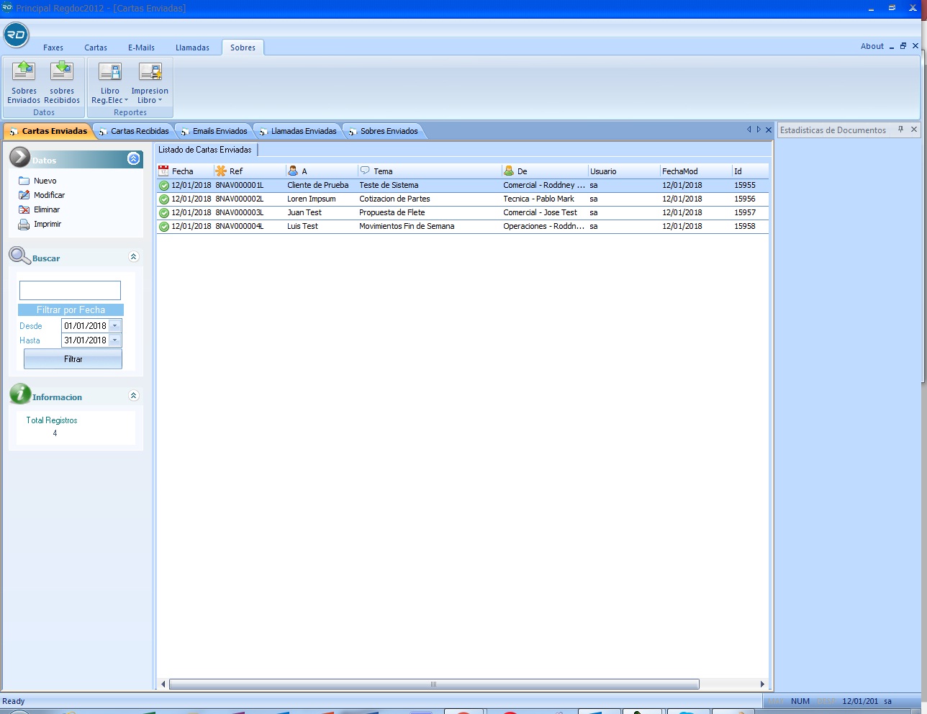Click the horizontal scrollbar left arrow

click(163, 684)
